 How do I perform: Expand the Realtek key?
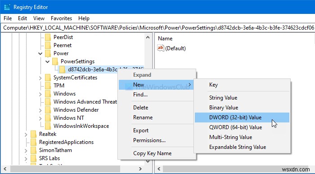pyautogui.click(x=26, y=135)
